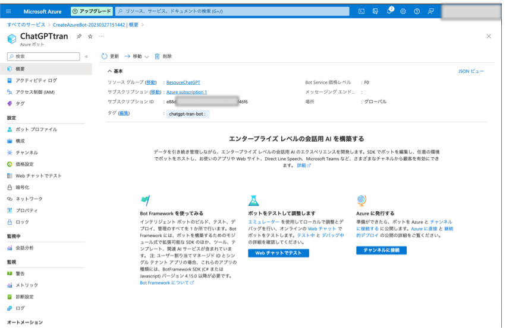Click the Bot Framework flag icon
506x328 pixels.
[146, 200]
